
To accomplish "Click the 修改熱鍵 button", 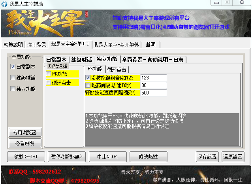I will [148, 157].
